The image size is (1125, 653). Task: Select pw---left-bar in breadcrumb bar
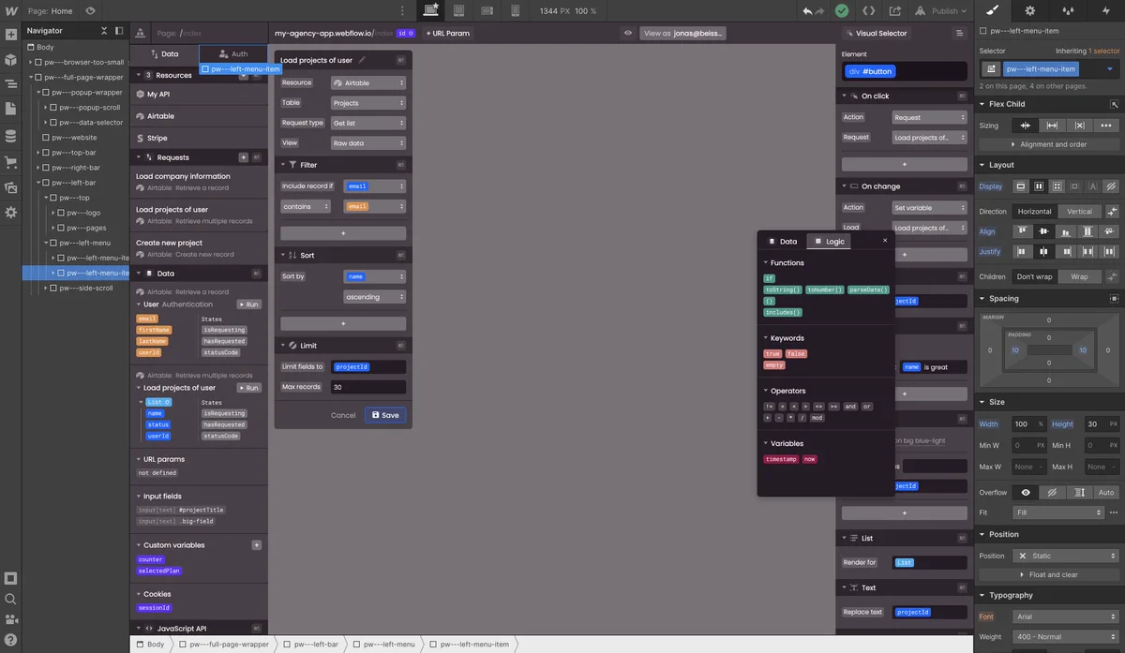tap(310, 645)
